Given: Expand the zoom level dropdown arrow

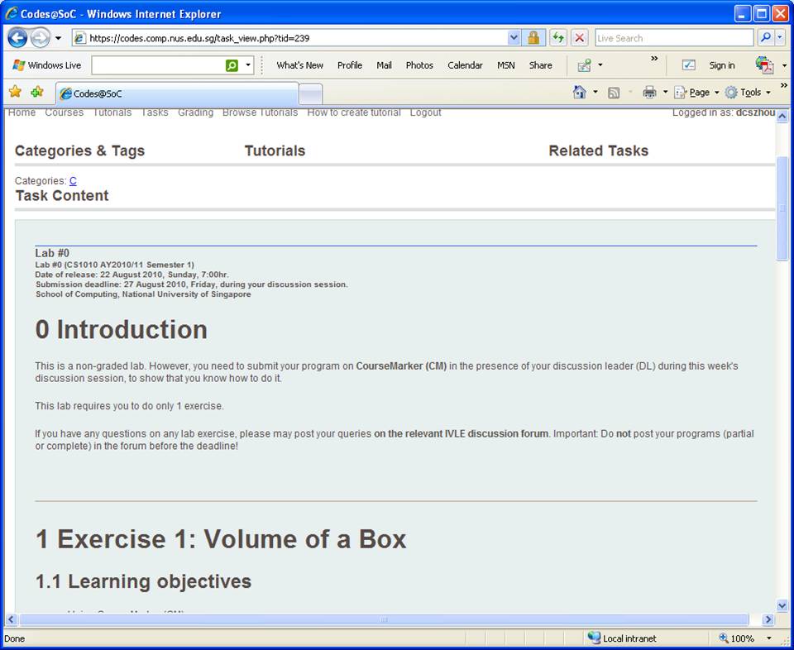Looking at the screenshot, I should click(769, 638).
